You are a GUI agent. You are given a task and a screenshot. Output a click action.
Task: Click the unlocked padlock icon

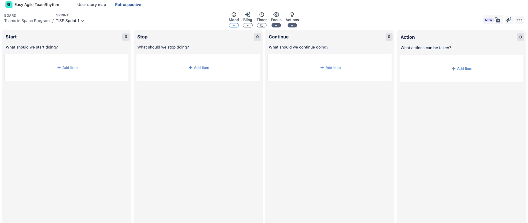(497, 20)
